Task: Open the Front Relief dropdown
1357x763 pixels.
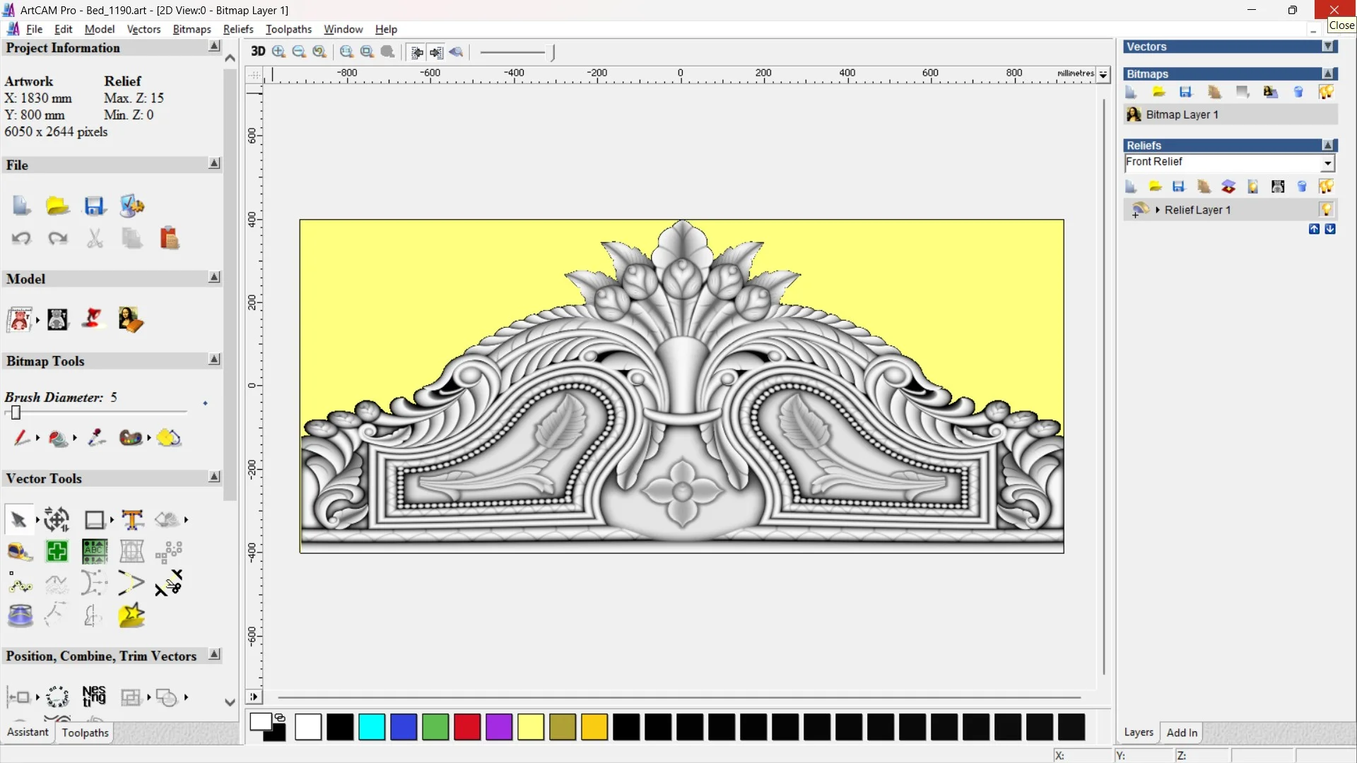Action: [1327, 163]
